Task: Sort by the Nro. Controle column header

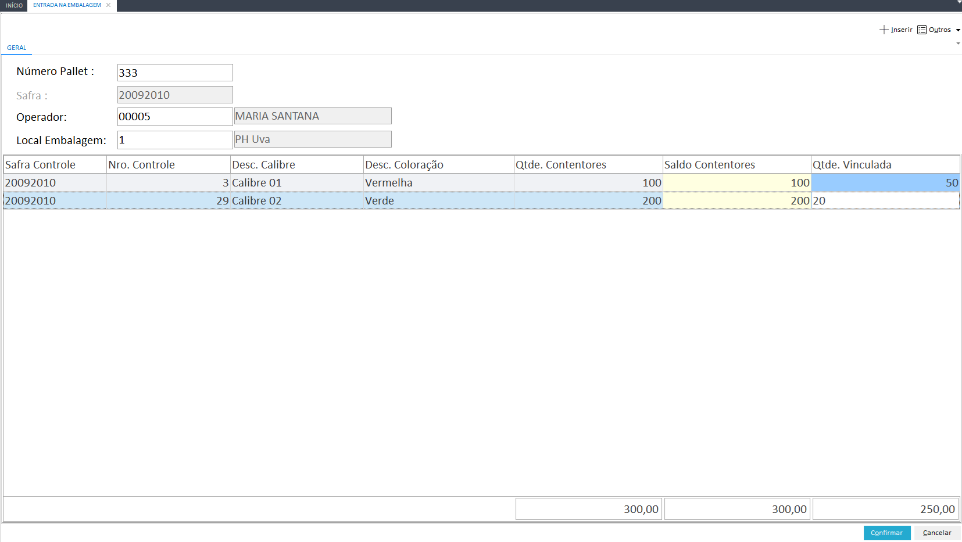Action: pyautogui.click(x=169, y=165)
